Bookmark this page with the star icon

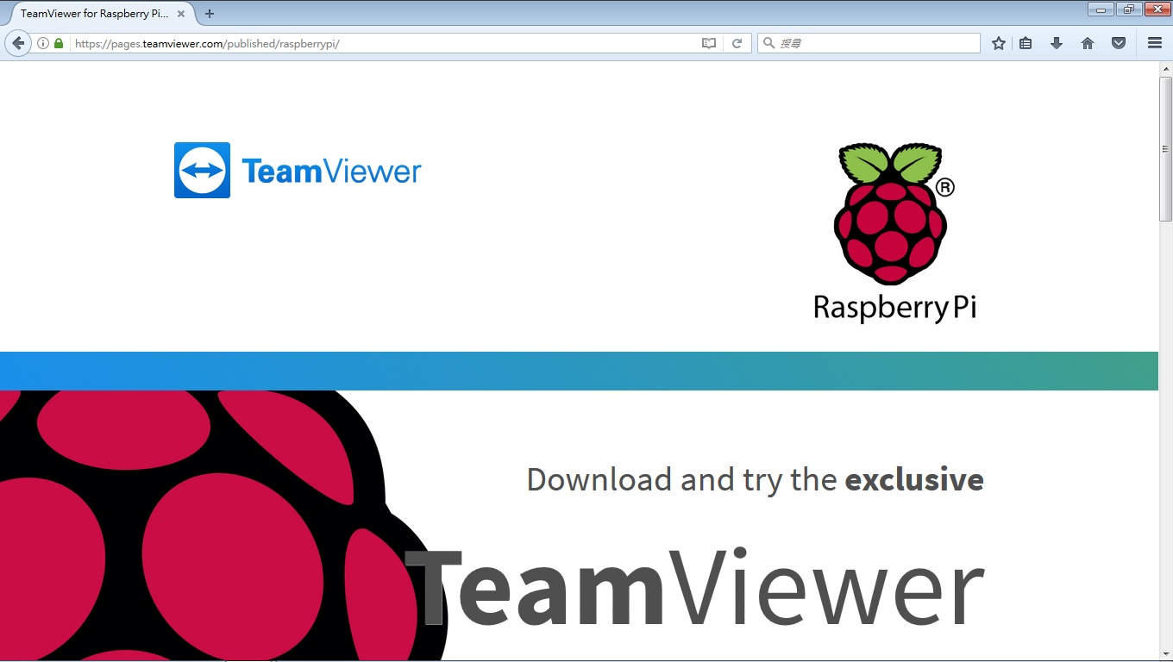[999, 43]
